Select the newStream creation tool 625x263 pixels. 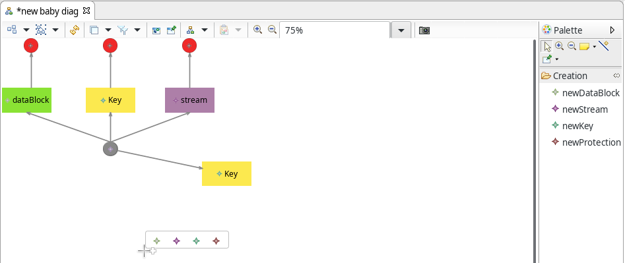click(580, 109)
